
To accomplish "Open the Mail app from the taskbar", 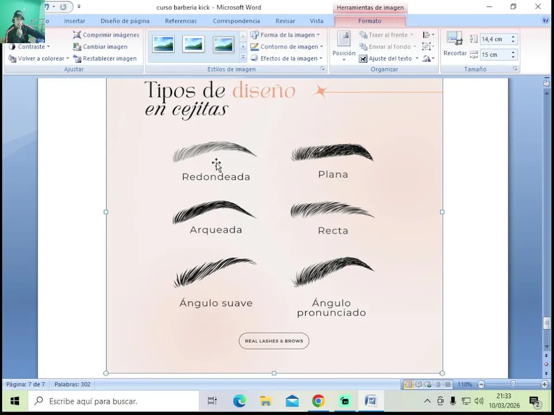I will [x=292, y=401].
